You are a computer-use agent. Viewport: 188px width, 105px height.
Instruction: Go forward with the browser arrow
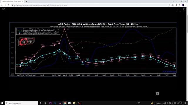pyautogui.click(x=5, y=5)
